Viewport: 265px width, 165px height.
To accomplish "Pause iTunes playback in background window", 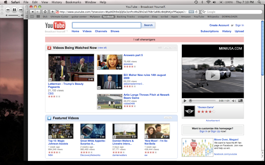I will tap(14, 10).
